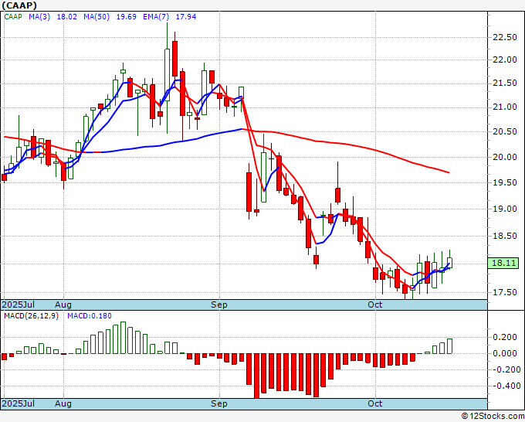This screenshot has width=525, height=422.
Task: Click Aug on the price chart date axis
Action: 63,305
